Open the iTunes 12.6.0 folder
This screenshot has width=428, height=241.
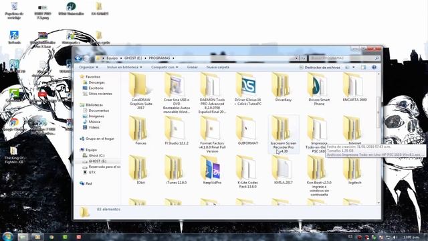point(176,169)
